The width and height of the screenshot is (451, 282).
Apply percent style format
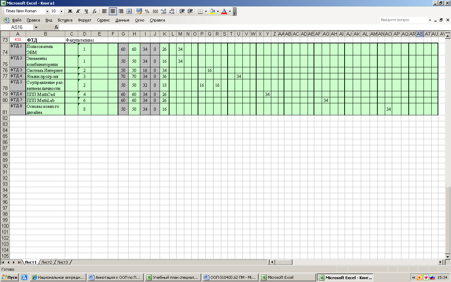click(x=147, y=11)
